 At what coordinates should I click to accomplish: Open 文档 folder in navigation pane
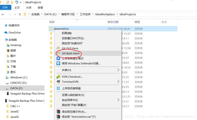tap(13, 61)
